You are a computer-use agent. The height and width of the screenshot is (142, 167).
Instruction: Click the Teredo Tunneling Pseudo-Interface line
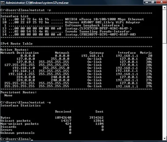[x=66, y=31]
